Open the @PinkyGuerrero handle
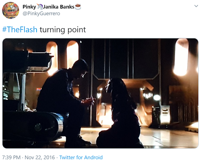 pyautogui.click(x=41, y=14)
